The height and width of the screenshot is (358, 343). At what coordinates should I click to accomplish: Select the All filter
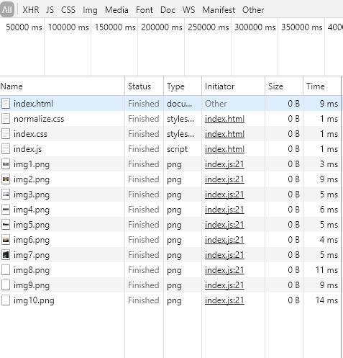point(7,10)
